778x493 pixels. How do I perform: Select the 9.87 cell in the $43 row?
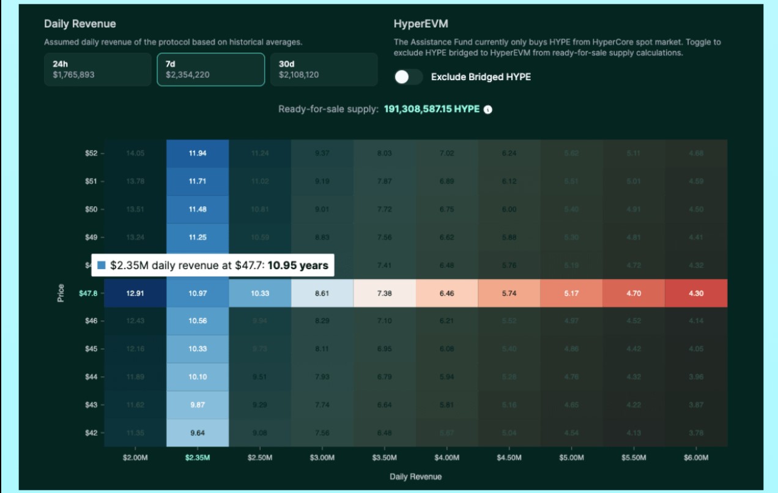198,405
